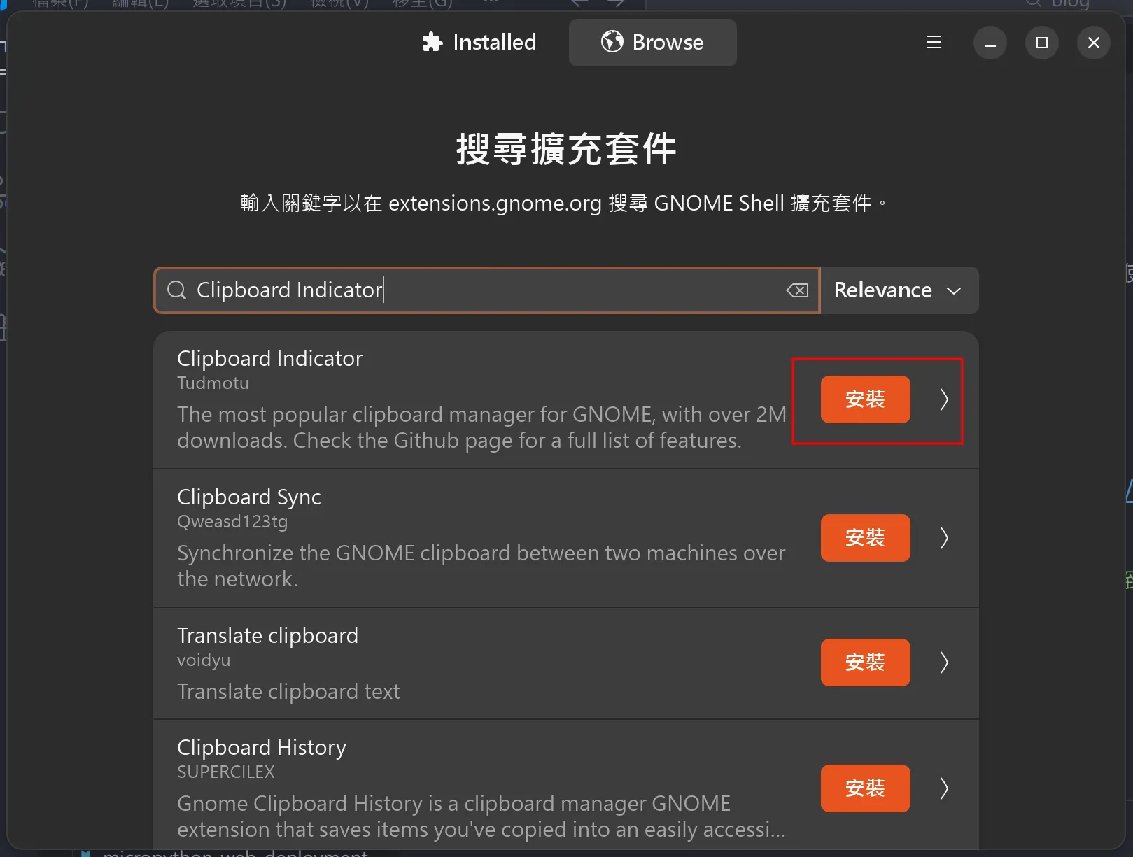This screenshot has height=857, width=1133.
Task: Install the Translate clipboard extension
Action: [865, 663]
